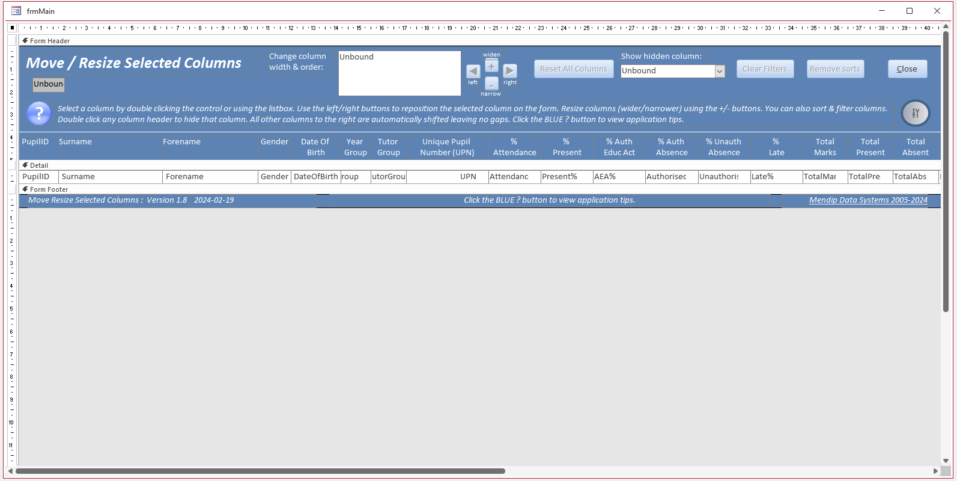Select the Late% field in Detail section
Viewport: 957px width, 481px height.
(776, 177)
